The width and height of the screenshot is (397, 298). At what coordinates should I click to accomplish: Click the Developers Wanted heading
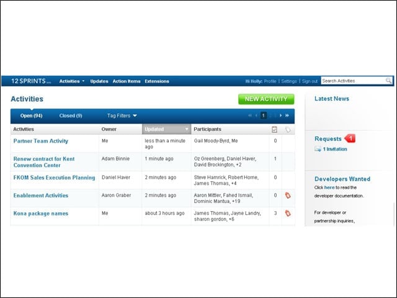pos(342,179)
